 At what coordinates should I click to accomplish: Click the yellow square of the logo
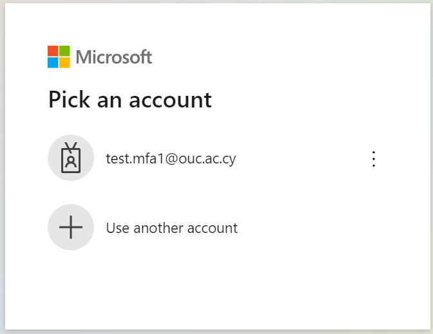[64, 62]
